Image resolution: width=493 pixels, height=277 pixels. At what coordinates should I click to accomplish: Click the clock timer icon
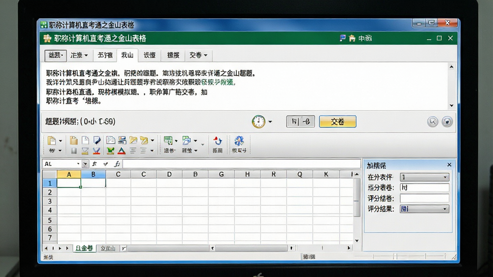coord(259,122)
